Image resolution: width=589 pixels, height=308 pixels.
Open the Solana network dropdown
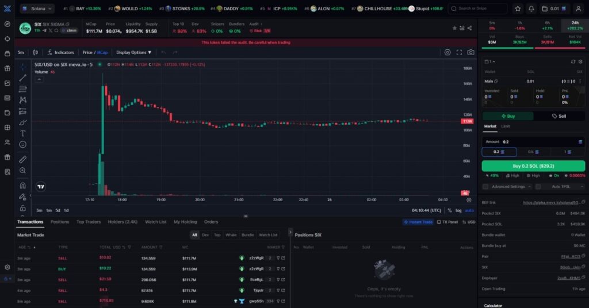[x=37, y=8]
